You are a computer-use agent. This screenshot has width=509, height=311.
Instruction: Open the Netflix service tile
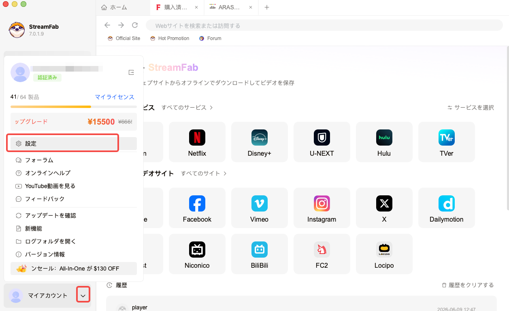pos(197,142)
